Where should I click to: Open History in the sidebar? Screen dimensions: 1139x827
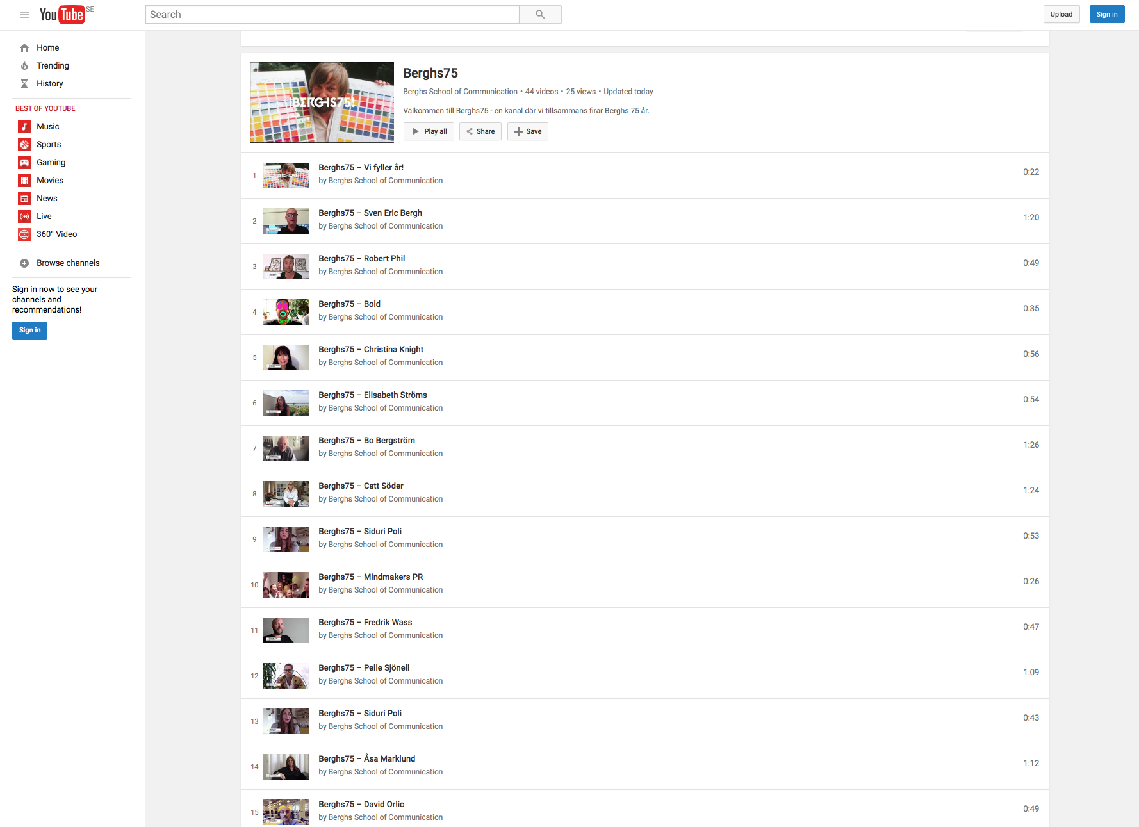click(50, 84)
